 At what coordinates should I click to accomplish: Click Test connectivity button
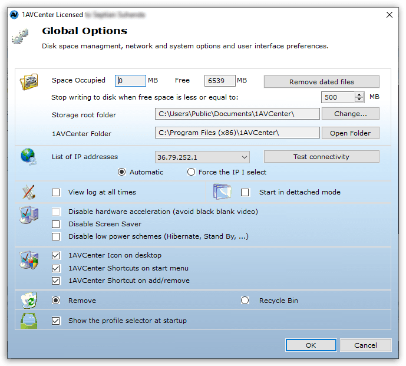322,157
